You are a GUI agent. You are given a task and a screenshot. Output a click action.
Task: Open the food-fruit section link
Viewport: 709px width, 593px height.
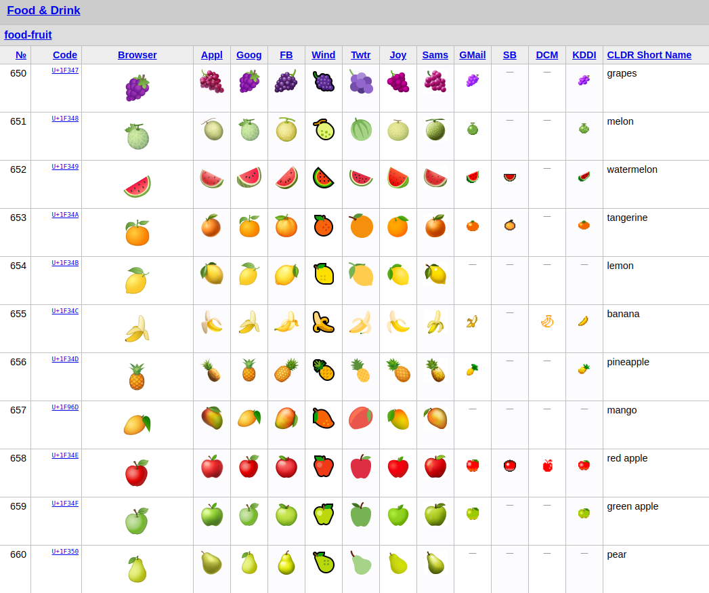click(x=28, y=35)
